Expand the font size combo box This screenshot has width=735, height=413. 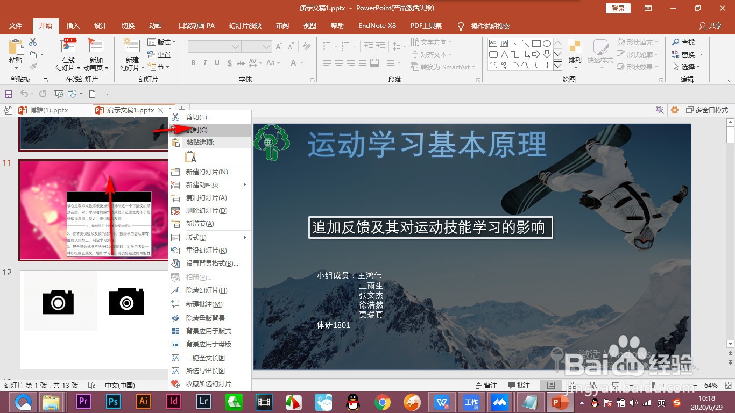[267, 47]
